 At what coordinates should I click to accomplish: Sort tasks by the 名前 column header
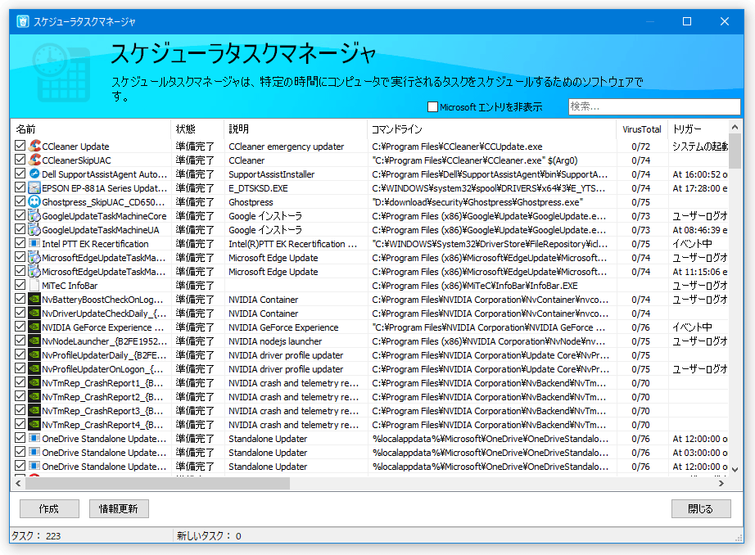click(x=91, y=129)
